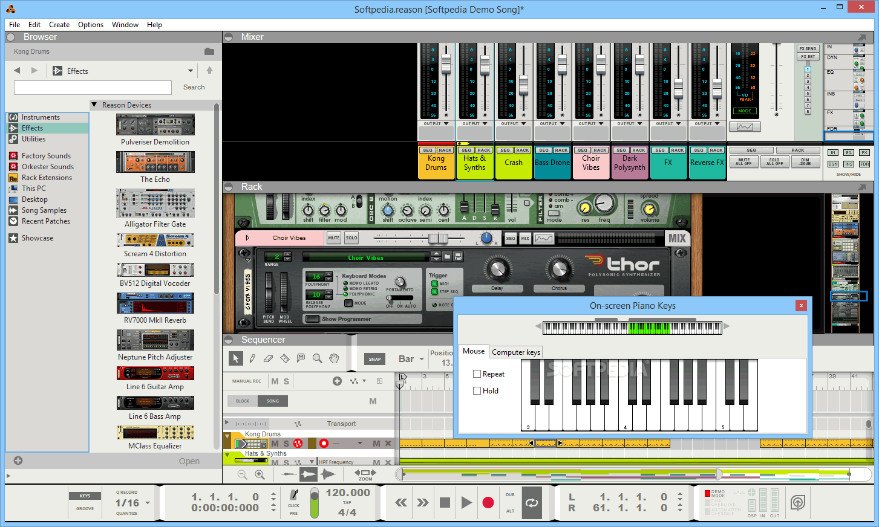The image size is (879, 527).
Task: Open the Options menu
Action: [91, 25]
